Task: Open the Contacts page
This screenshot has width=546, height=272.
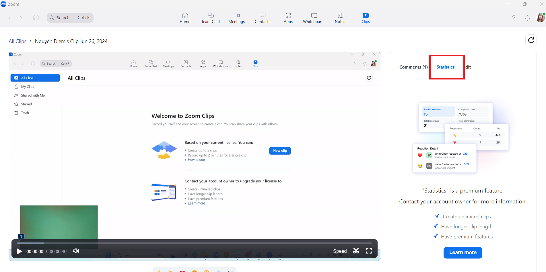Action: [262, 18]
